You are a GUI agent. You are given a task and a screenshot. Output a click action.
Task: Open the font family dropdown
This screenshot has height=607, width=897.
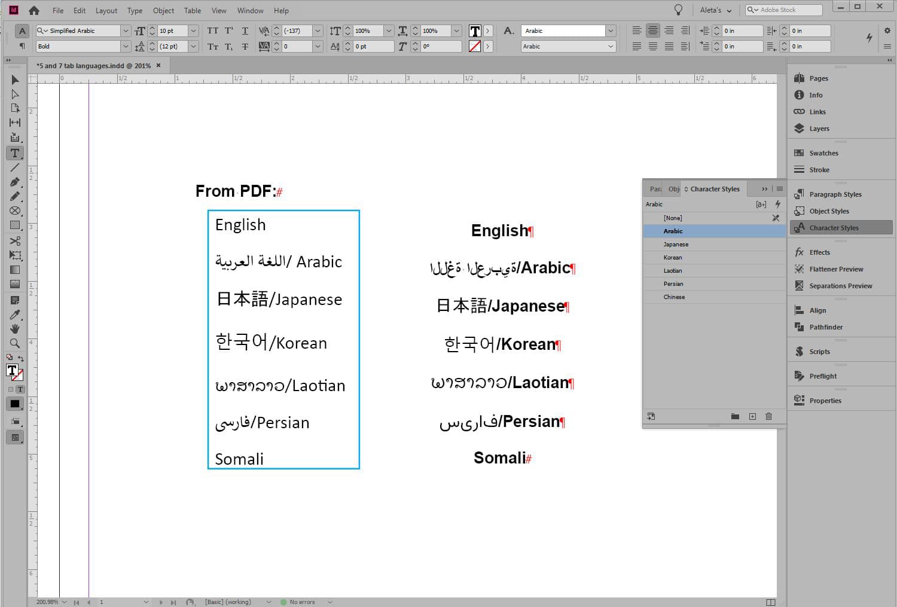click(126, 30)
